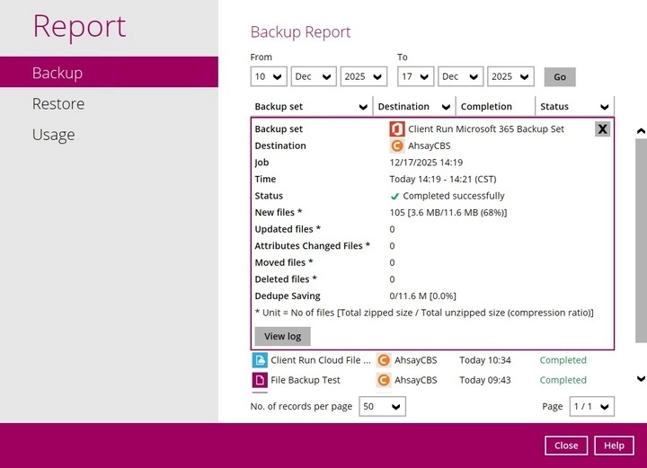Open the From month dropdown
The height and width of the screenshot is (468, 647).
(314, 76)
